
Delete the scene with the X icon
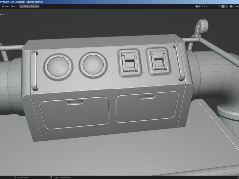tap(226, 6)
